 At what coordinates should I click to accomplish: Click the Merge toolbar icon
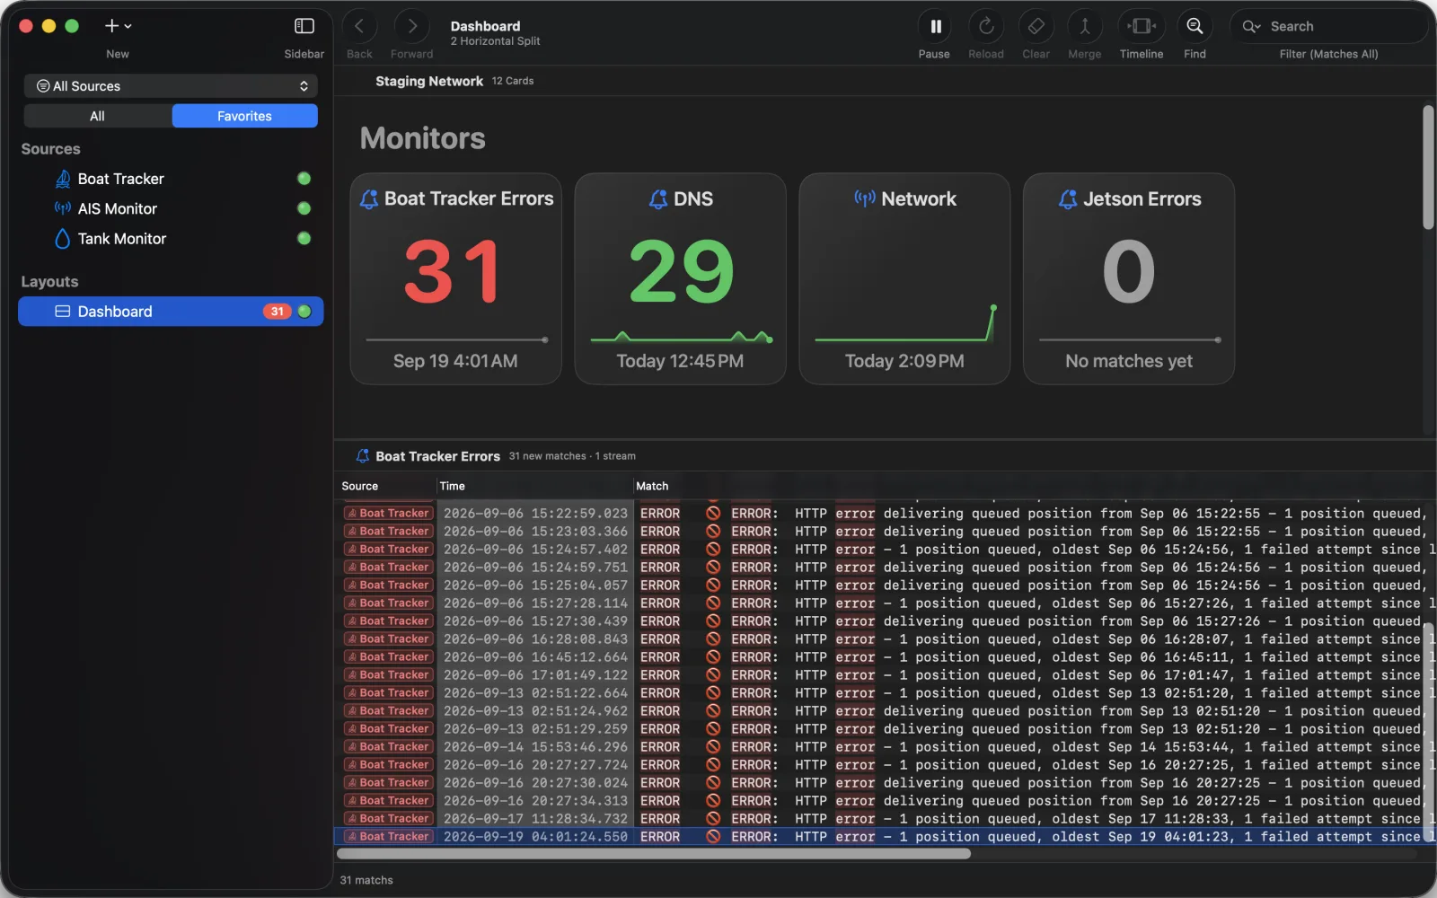1084,27
